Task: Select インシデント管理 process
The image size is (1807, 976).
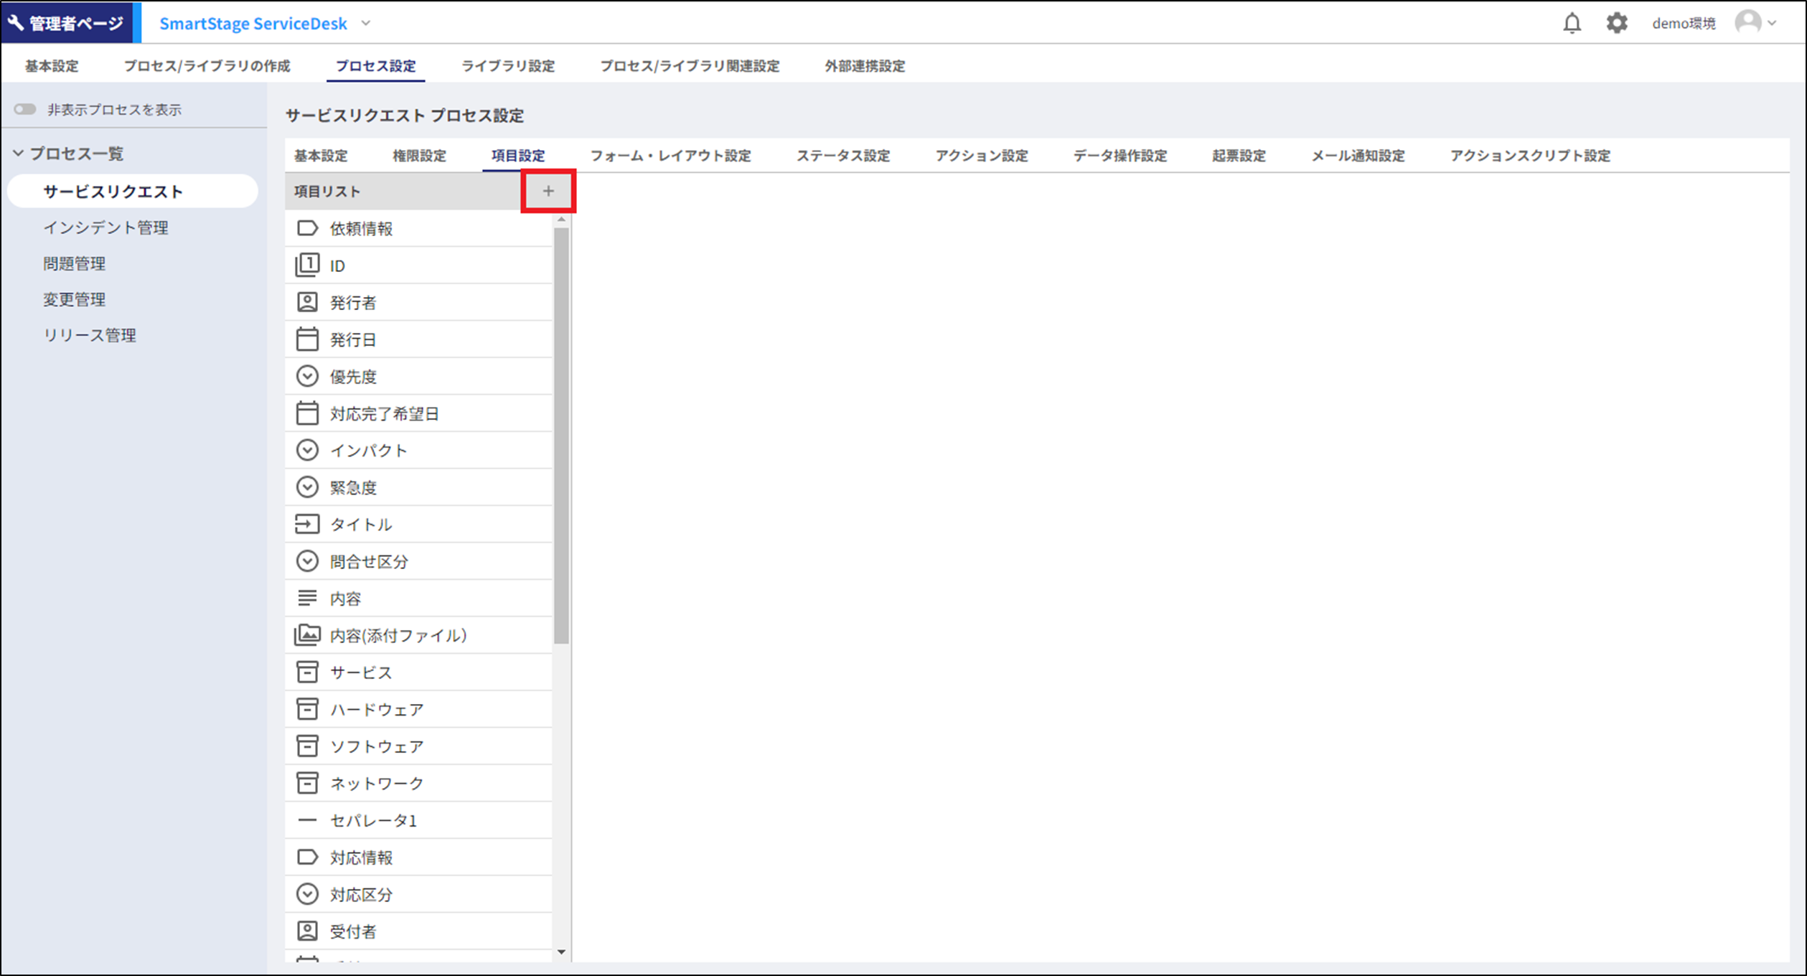Action: click(x=105, y=227)
